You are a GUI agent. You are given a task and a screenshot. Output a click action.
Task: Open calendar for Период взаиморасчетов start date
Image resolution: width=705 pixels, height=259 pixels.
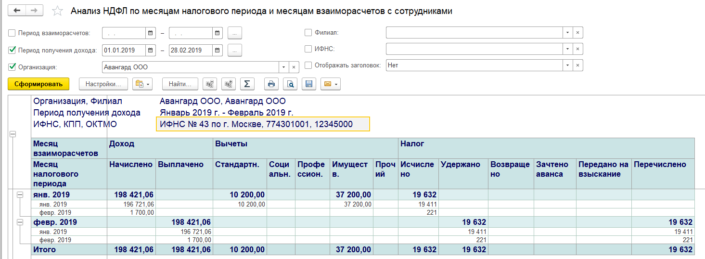pos(151,33)
